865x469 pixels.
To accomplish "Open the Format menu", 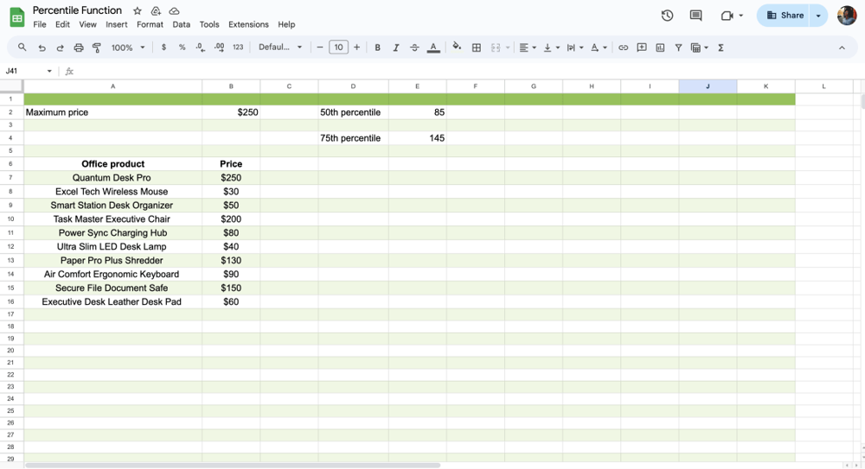I will click(150, 24).
